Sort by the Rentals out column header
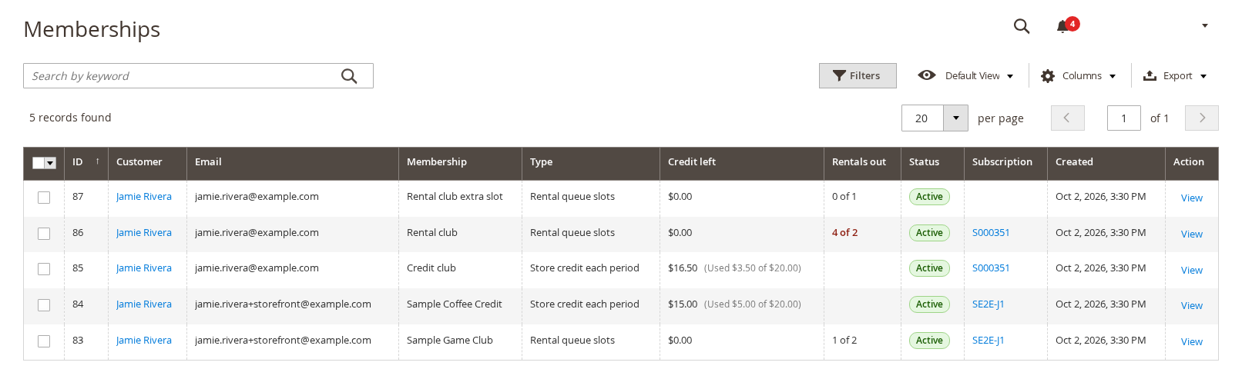The width and height of the screenshot is (1242, 369). tap(863, 162)
